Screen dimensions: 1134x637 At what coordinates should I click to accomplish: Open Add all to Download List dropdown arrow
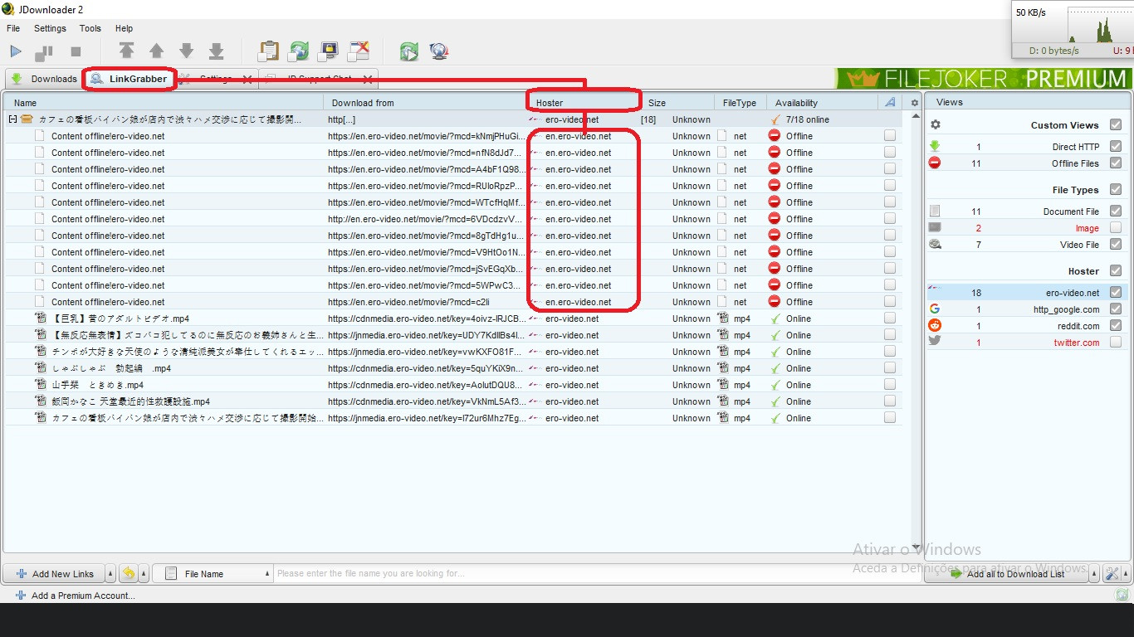(x=1093, y=573)
